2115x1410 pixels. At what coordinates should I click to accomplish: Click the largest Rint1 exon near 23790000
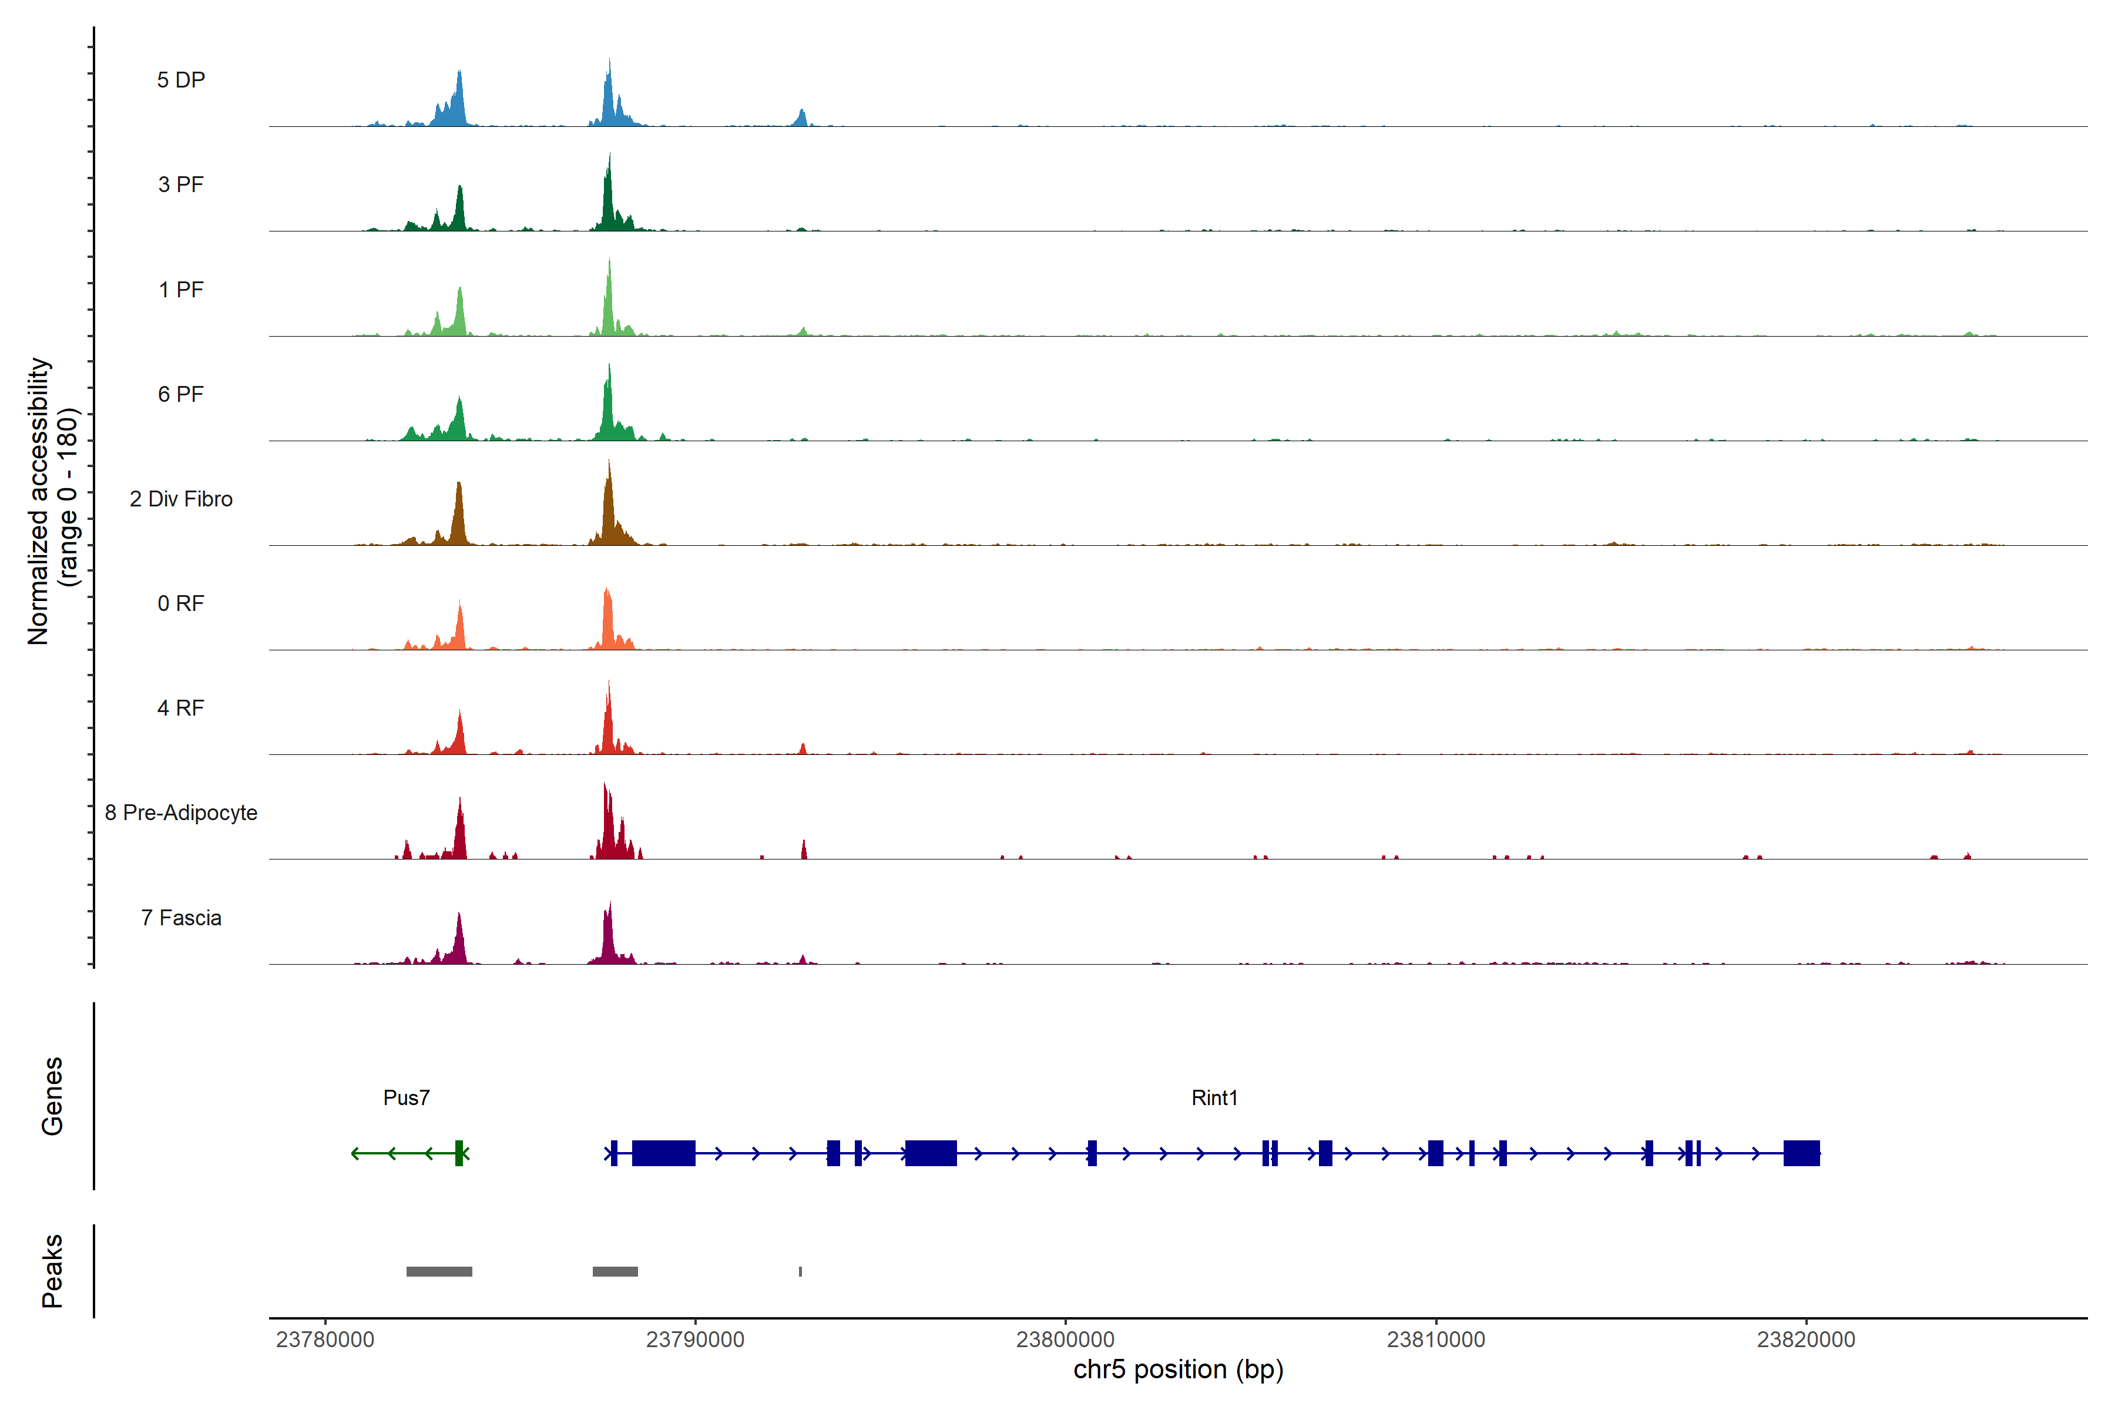[664, 1153]
